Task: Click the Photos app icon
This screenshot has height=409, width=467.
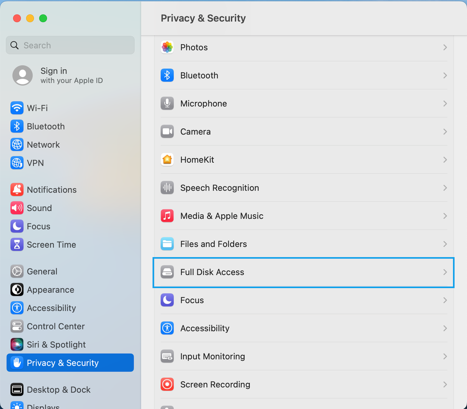Action: click(x=167, y=47)
